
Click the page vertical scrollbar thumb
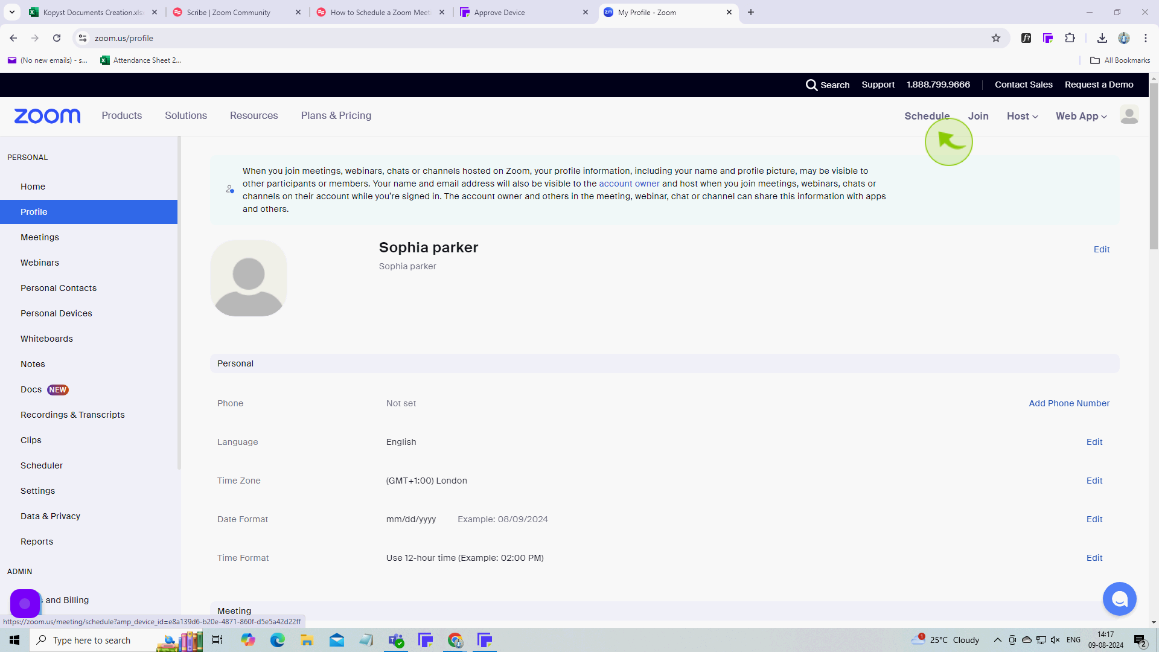[1154, 166]
